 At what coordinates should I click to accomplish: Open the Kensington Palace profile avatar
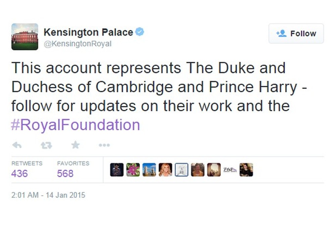tap(25, 36)
